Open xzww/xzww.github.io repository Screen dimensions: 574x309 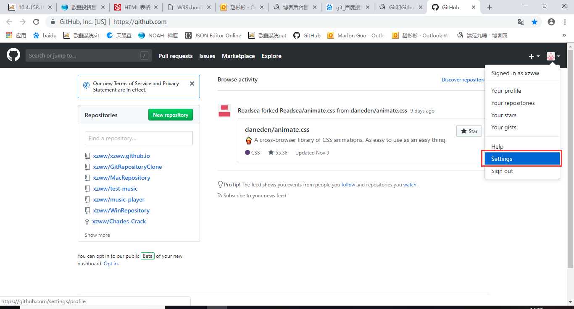(121, 156)
